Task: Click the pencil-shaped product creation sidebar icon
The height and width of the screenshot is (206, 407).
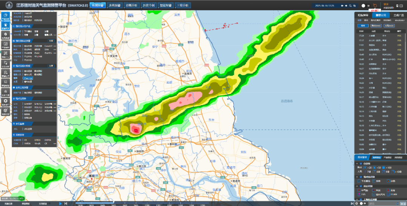Action: coord(5,45)
